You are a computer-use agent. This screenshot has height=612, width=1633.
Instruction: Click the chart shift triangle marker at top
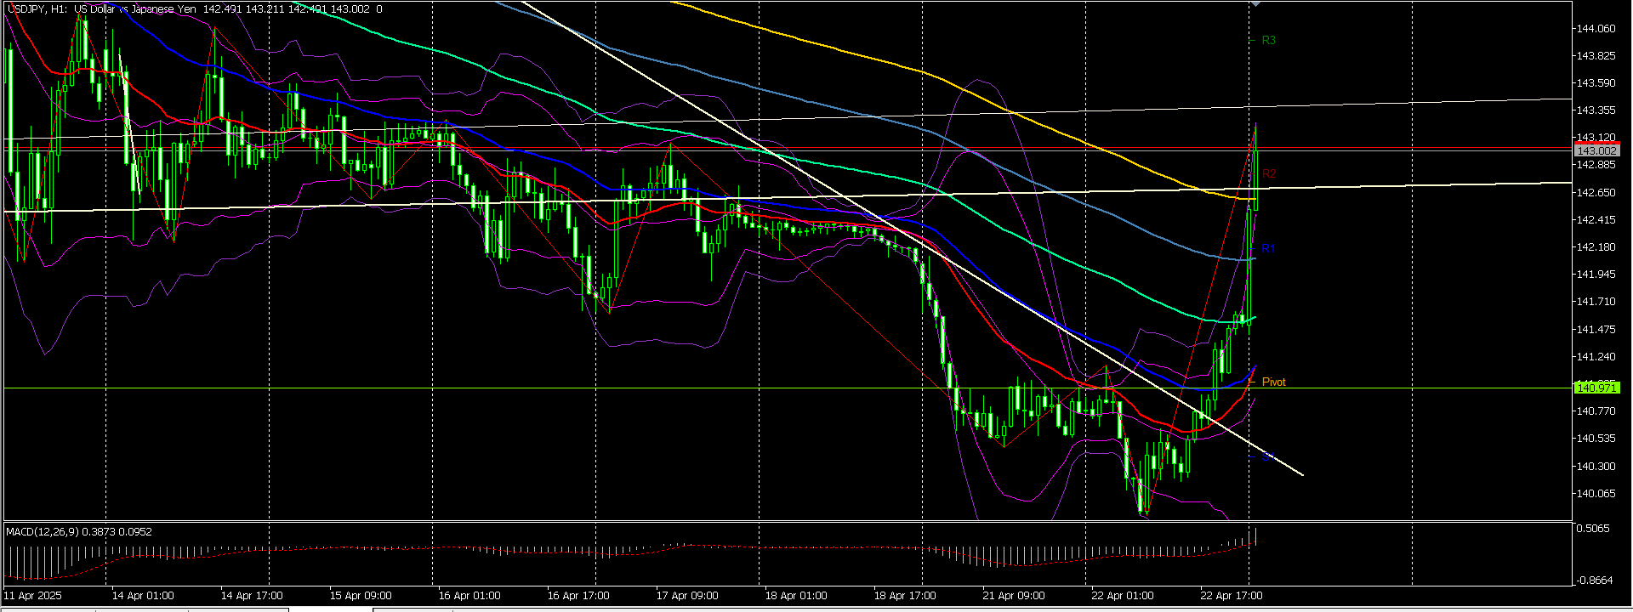tap(1255, 4)
